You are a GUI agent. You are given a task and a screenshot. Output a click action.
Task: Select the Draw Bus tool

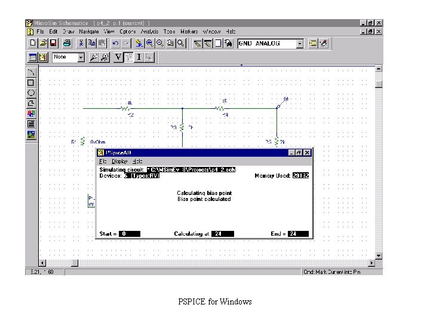[208, 43]
